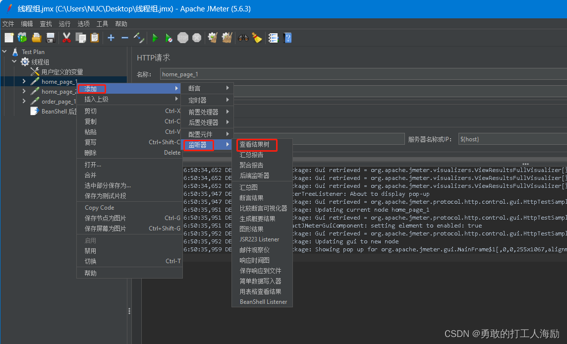Open the 选项 menu
The width and height of the screenshot is (567, 344).
click(x=83, y=24)
